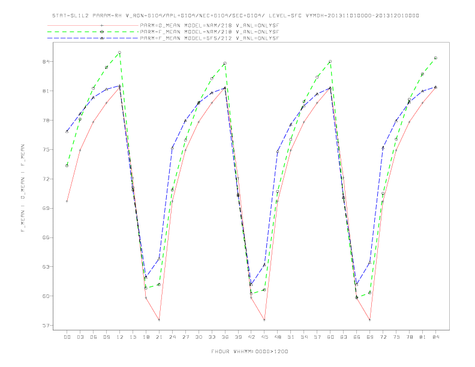Click the 84 forecast hour tick on horizontal axis
The image size is (475, 367).
pyautogui.click(x=435, y=337)
